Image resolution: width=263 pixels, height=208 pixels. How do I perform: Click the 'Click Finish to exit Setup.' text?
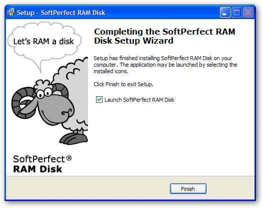coord(123,84)
